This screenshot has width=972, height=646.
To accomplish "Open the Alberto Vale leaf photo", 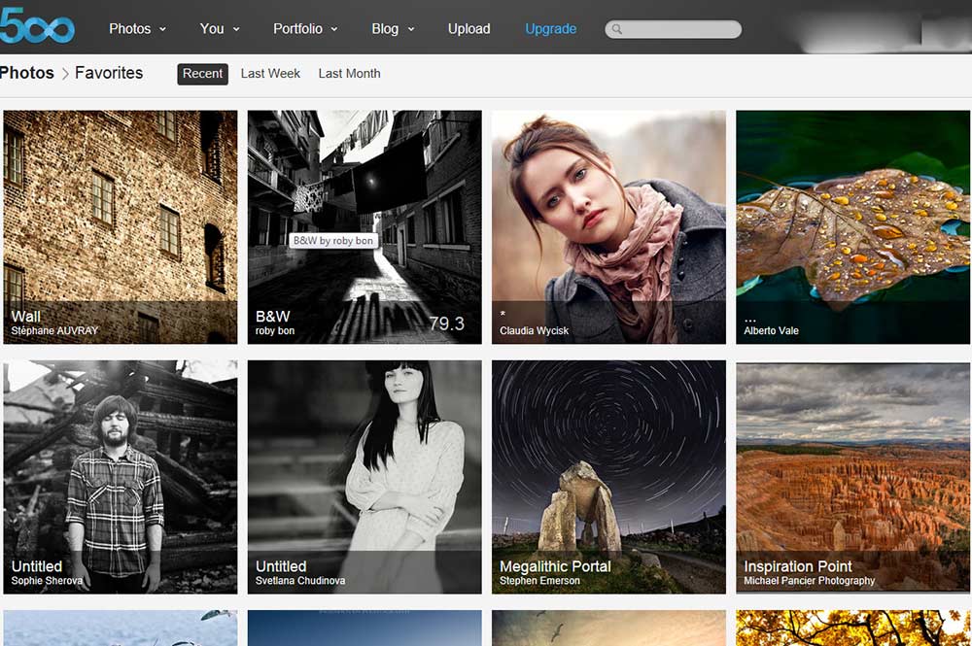I will (853, 227).
